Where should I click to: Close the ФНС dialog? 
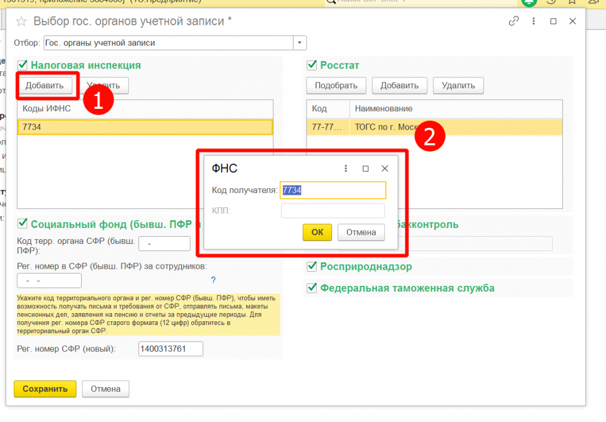(385, 169)
